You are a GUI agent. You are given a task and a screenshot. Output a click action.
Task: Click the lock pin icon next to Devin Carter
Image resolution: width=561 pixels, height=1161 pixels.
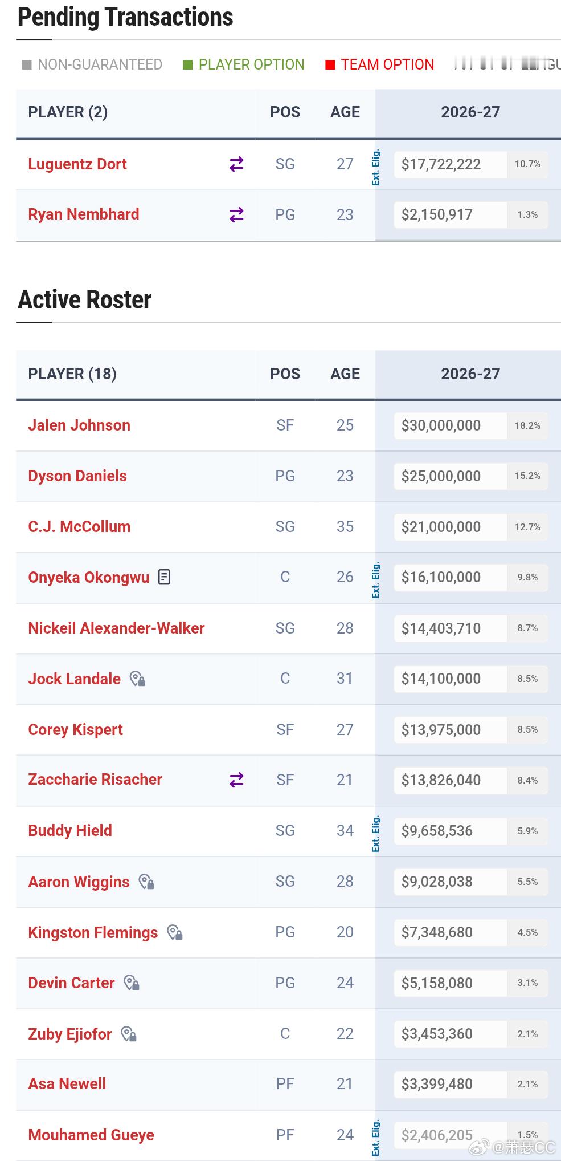point(132,983)
